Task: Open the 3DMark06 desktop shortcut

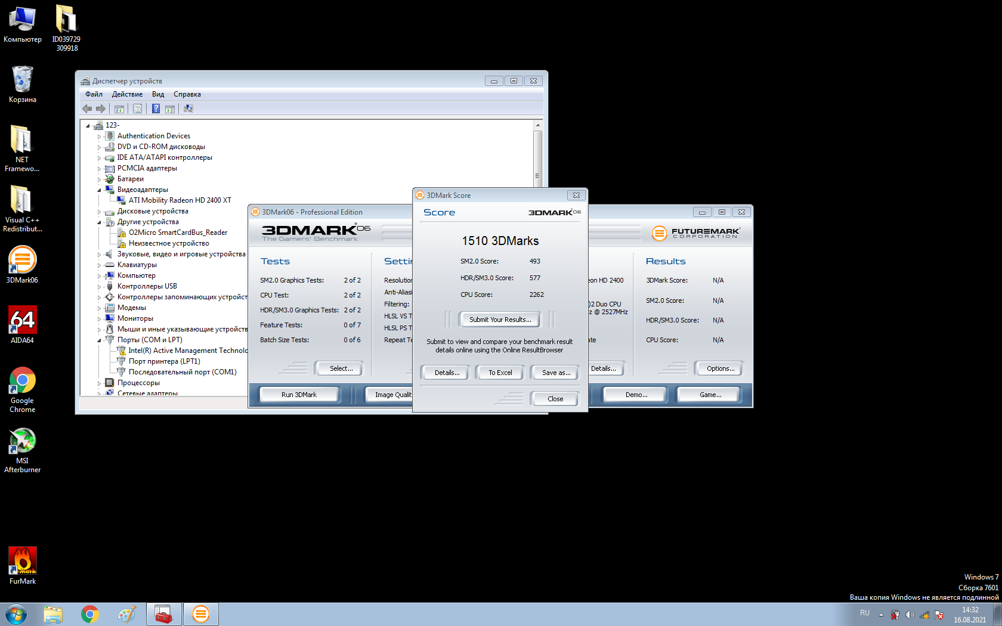Action: point(22,265)
